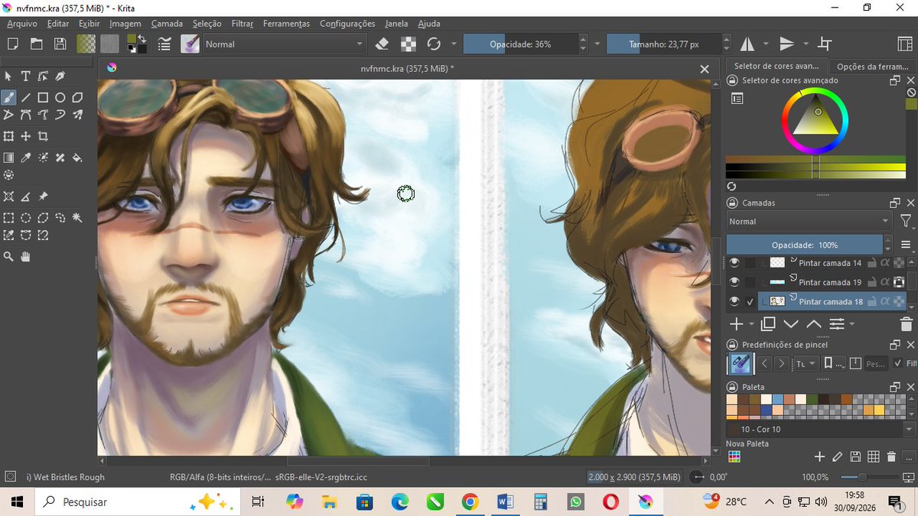The width and height of the screenshot is (918, 516).
Task: Open the brush blending mode Normal dropdown
Action: click(285, 44)
